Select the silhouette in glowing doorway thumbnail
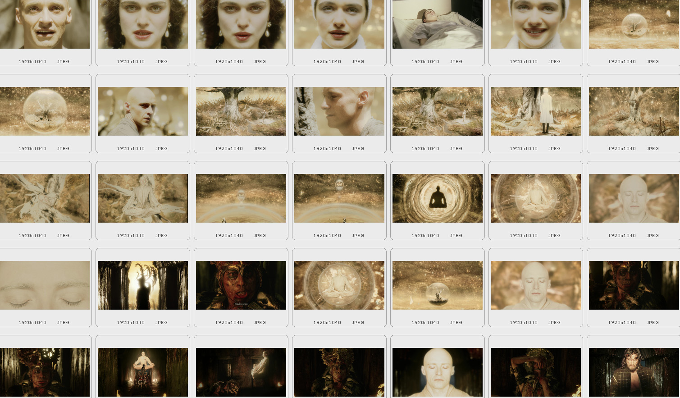680x398 pixels. pos(142,285)
